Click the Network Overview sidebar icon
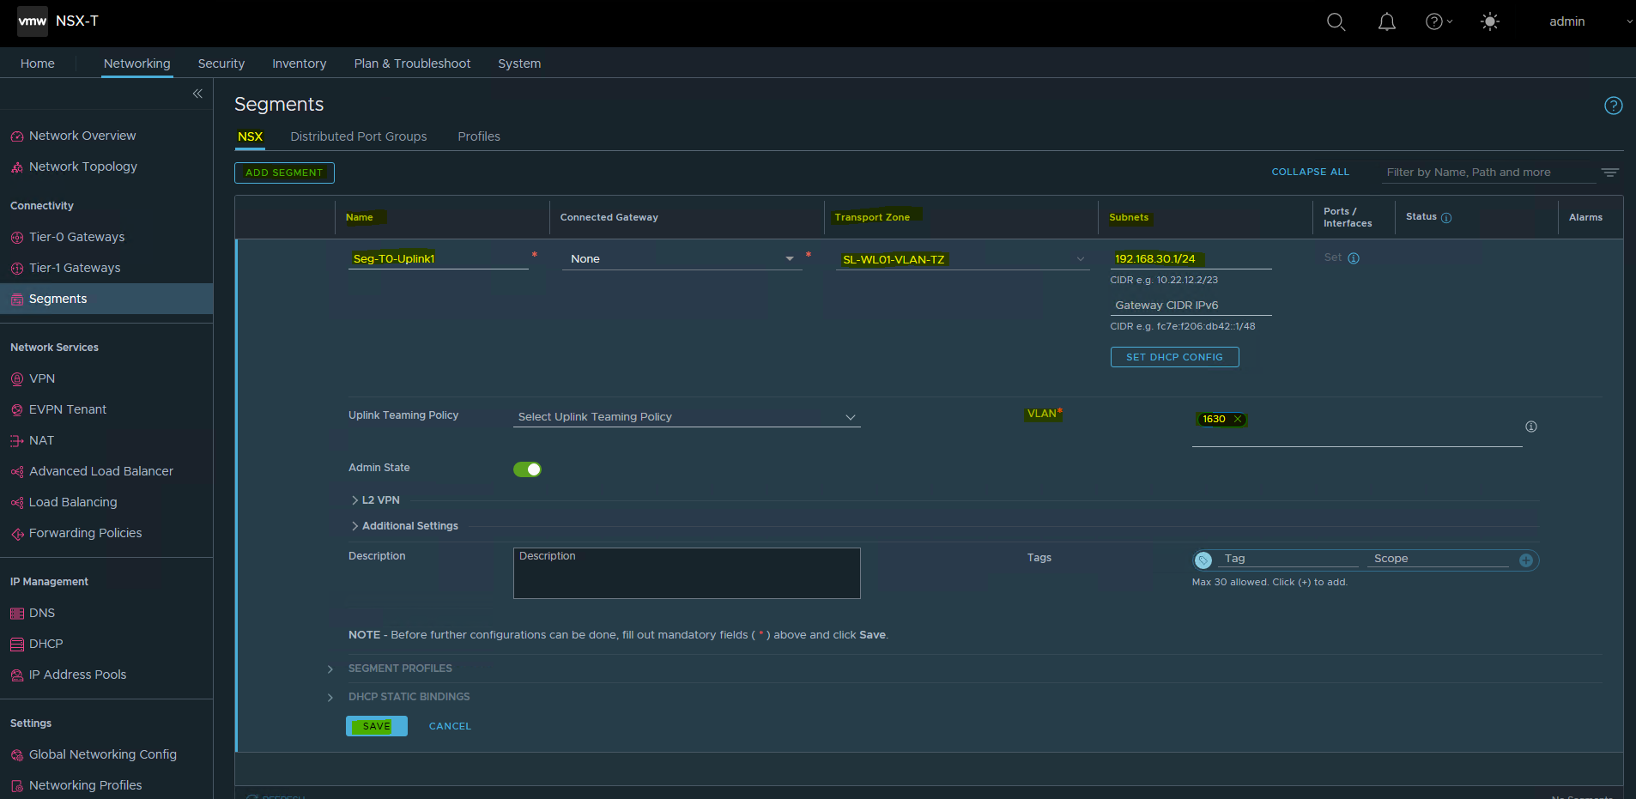 click(x=17, y=136)
